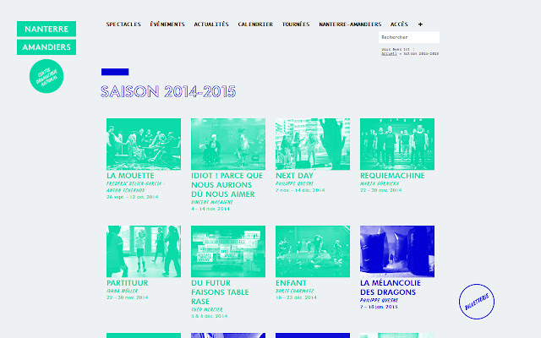Click the La Mouette title link
The image size is (541, 338).
pyautogui.click(x=130, y=176)
